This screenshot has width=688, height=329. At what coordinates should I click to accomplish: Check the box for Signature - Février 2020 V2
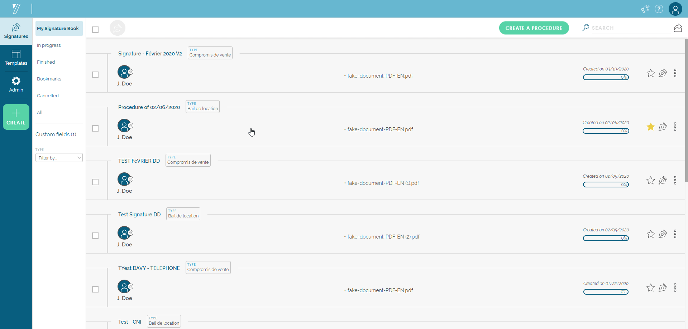click(95, 75)
